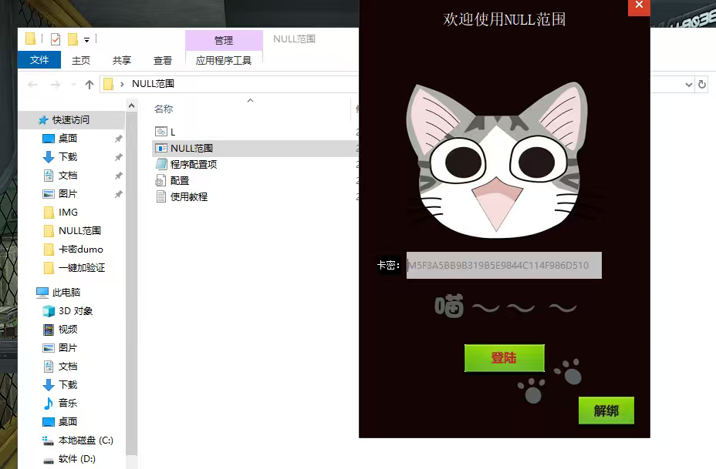Click the 卡密 input field
Image resolution: width=716 pixels, height=469 pixels.
click(503, 266)
